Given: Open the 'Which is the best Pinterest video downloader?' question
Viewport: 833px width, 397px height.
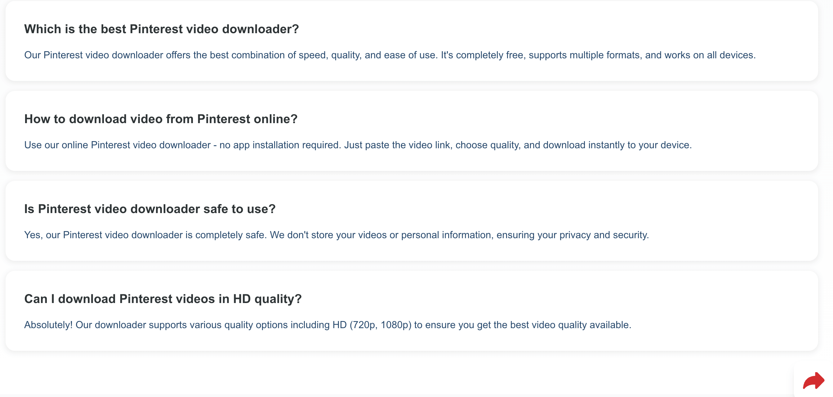Looking at the screenshot, I should pos(161,29).
